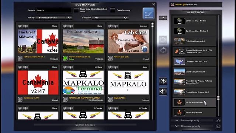Select Pacific Map Models active mod
236x133 pixels.
pyautogui.click(x=194, y=112)
